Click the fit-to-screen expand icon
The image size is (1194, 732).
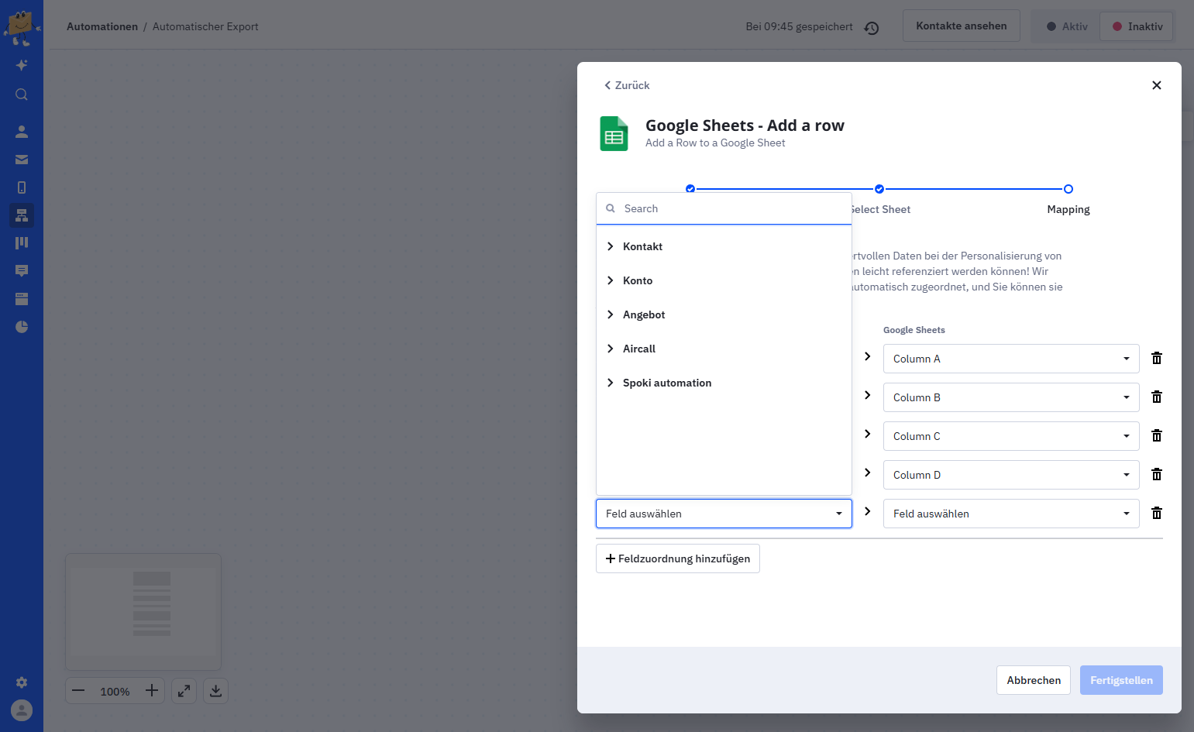184,691
